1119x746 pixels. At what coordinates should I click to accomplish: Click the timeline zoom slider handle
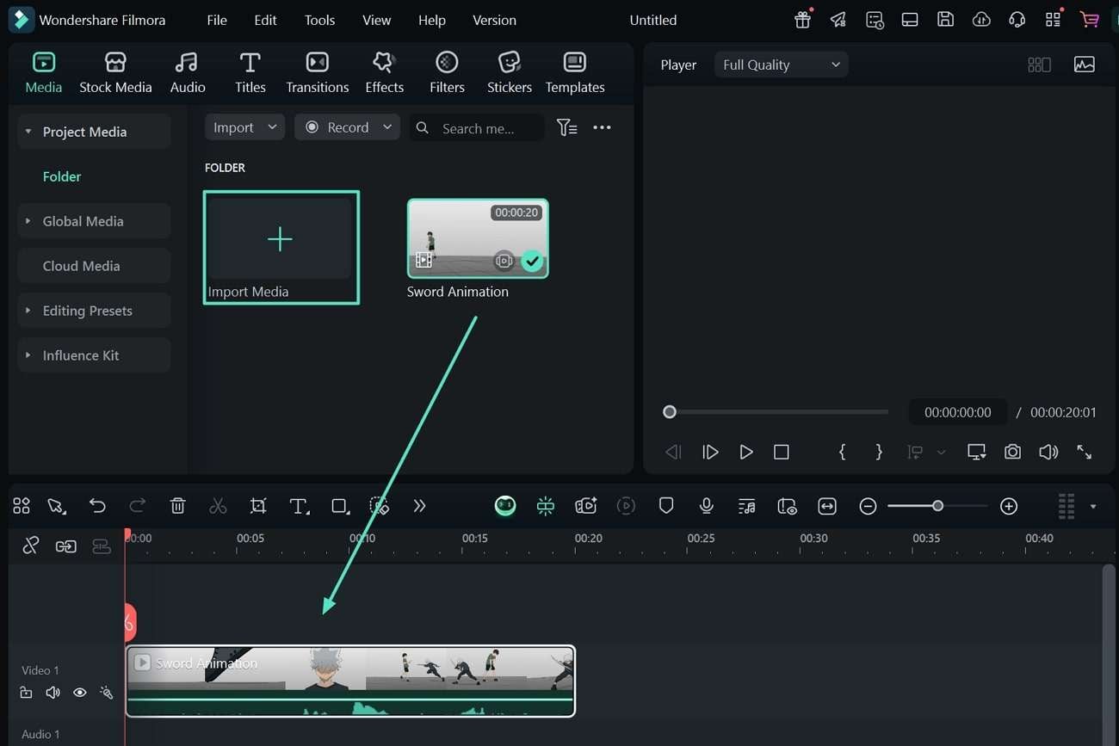pos(937,506)
